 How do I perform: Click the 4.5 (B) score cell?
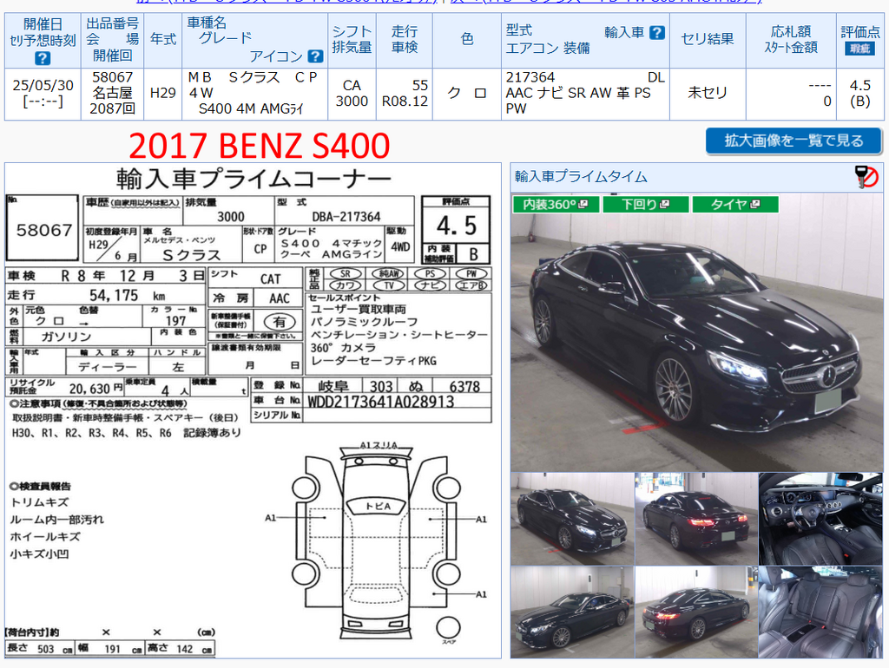pyautogui.click(x=860, y=94)
